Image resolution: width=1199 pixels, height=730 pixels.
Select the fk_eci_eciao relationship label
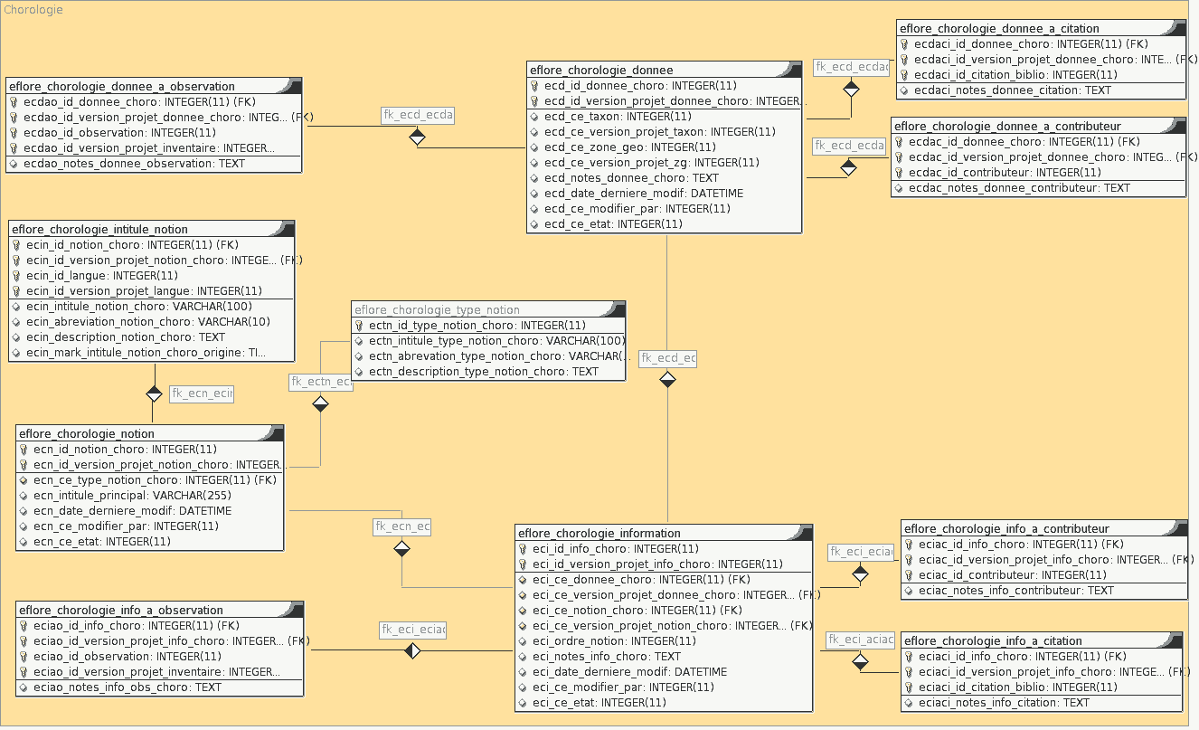412,630
